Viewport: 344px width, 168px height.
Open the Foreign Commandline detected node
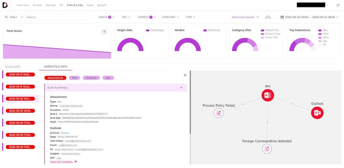267,149
